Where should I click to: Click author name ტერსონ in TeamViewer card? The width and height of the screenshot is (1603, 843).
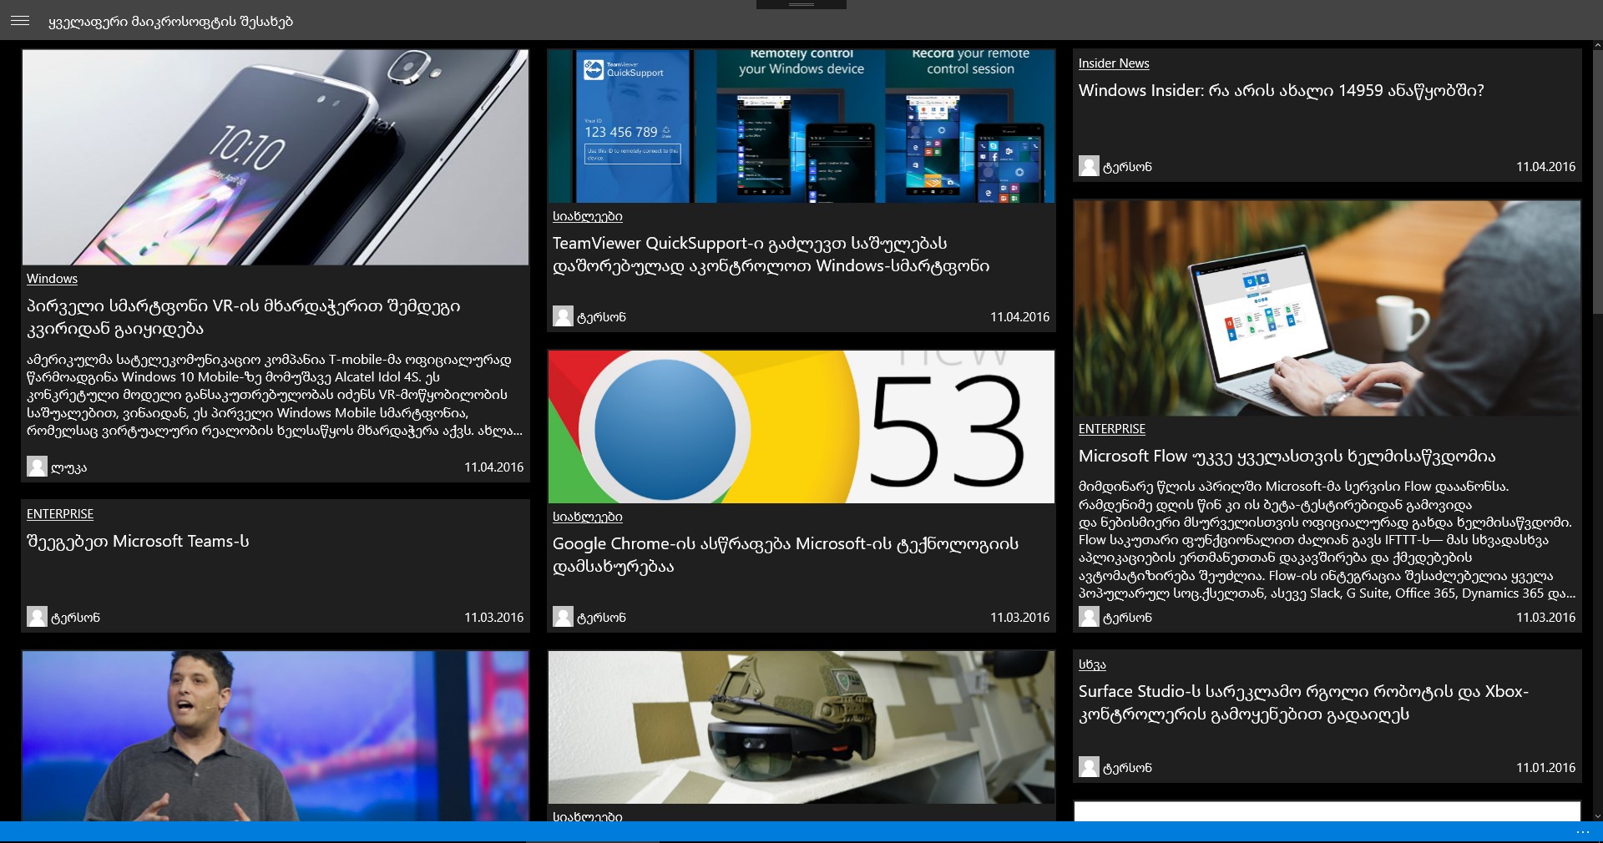click(x=601, y=317)
